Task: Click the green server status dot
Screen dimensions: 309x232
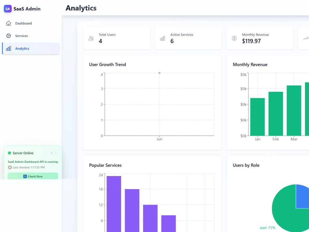Action: 9,153
